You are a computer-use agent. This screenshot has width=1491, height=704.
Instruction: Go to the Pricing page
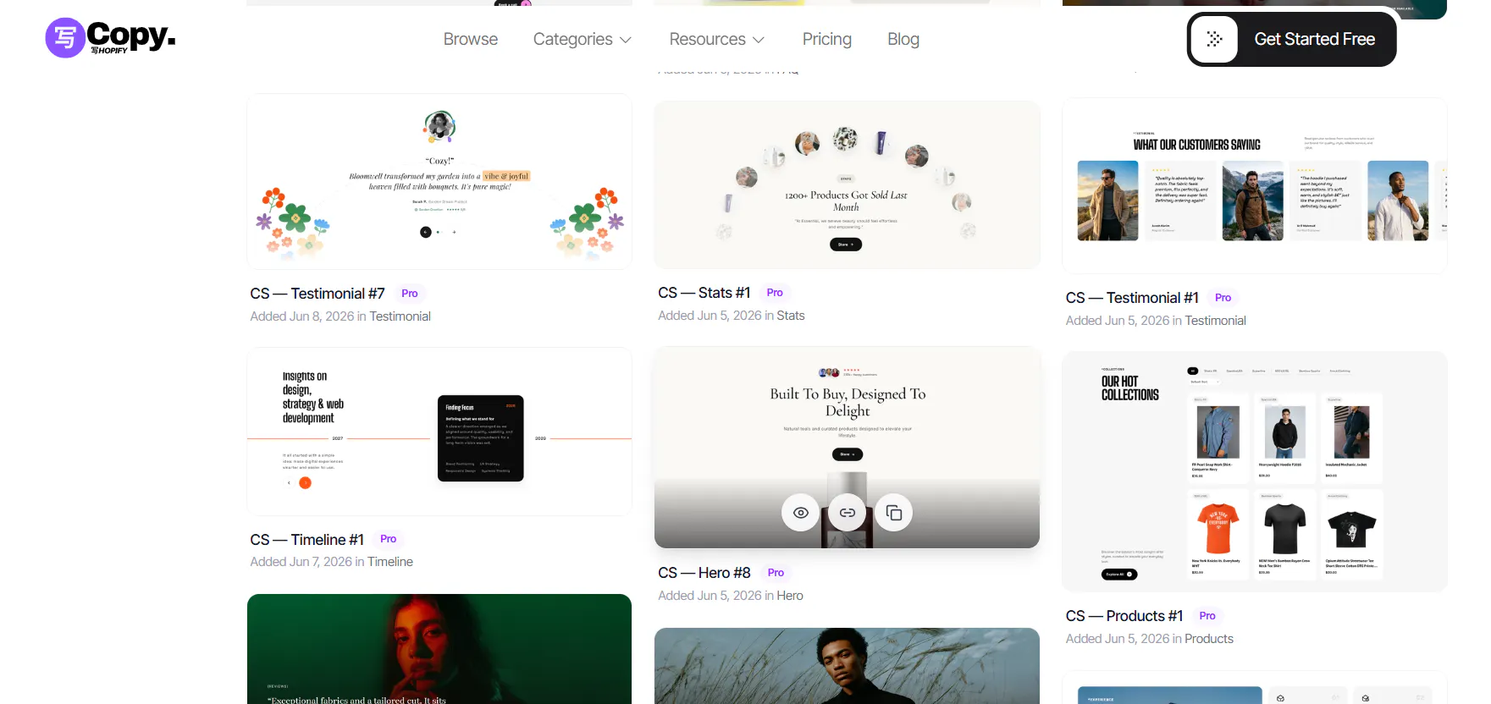tap(827, 39)
